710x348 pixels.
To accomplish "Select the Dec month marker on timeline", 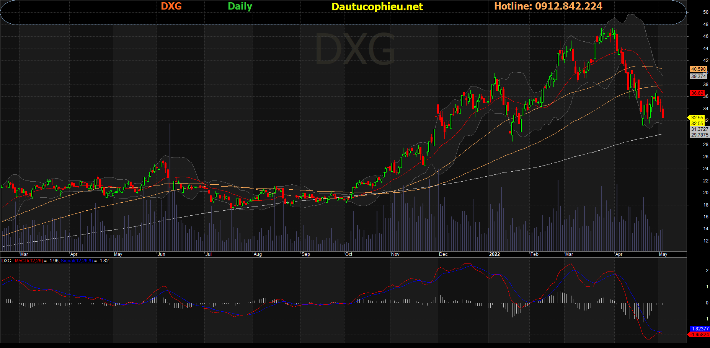I will click(x=443, y=254).
